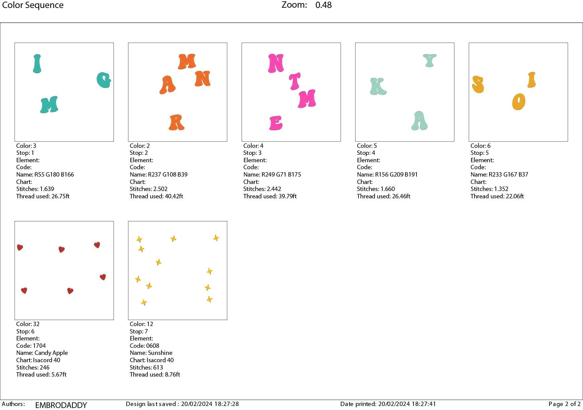Viewport: 583px width, 410px height.
Task: Open the pink letters thumbnail for Stop 3
Action: [x=291, y=92]
